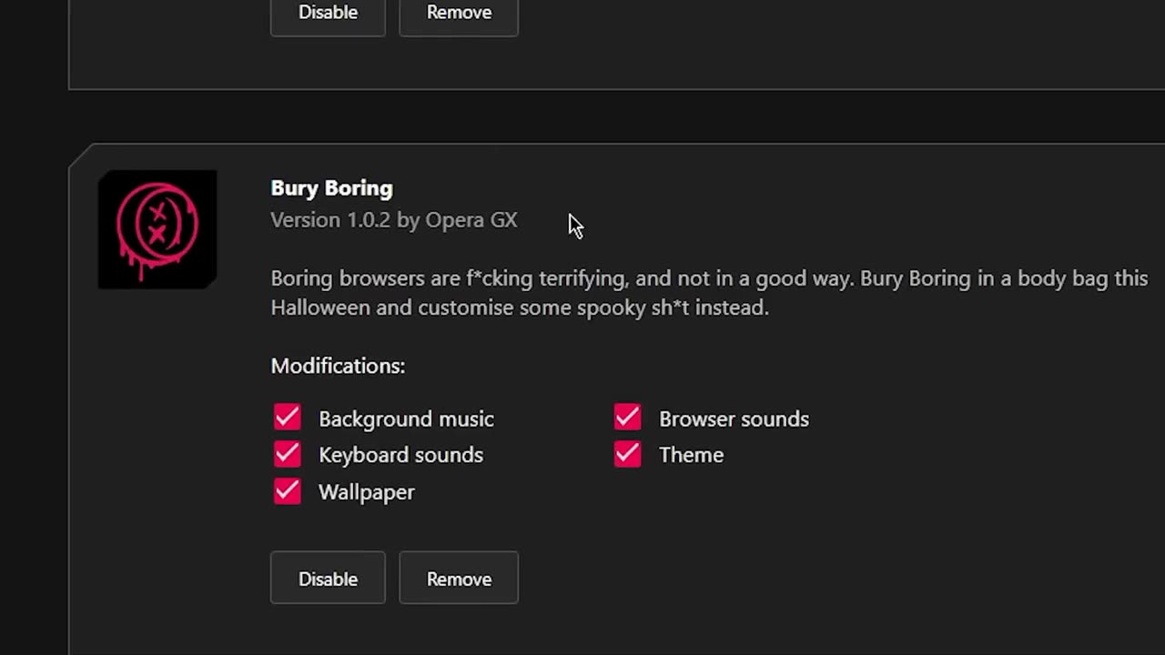Click the Opera GX author name
Image resolution: width=1165 pixels, height=655 pixels.
[x=471, y=220]
